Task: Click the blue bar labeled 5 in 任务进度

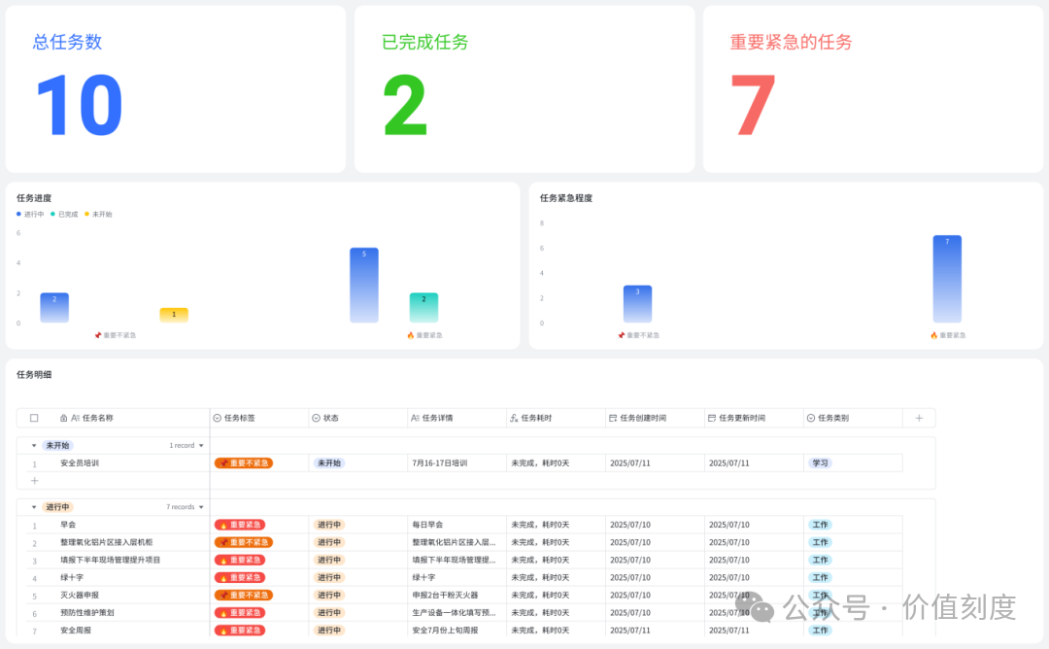Action: [x=364, y=285]
